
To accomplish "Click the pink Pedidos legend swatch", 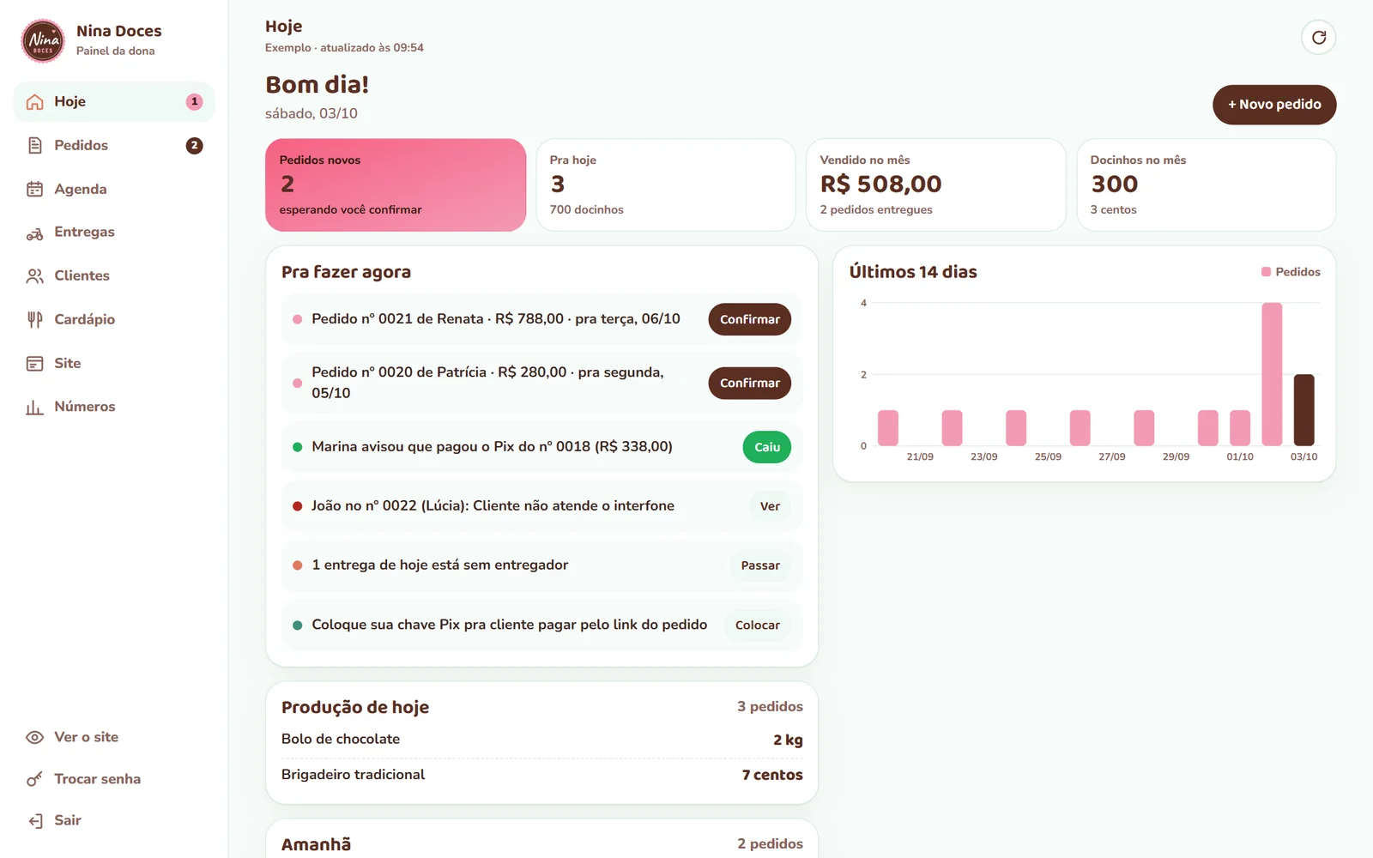I will 1266,272.
